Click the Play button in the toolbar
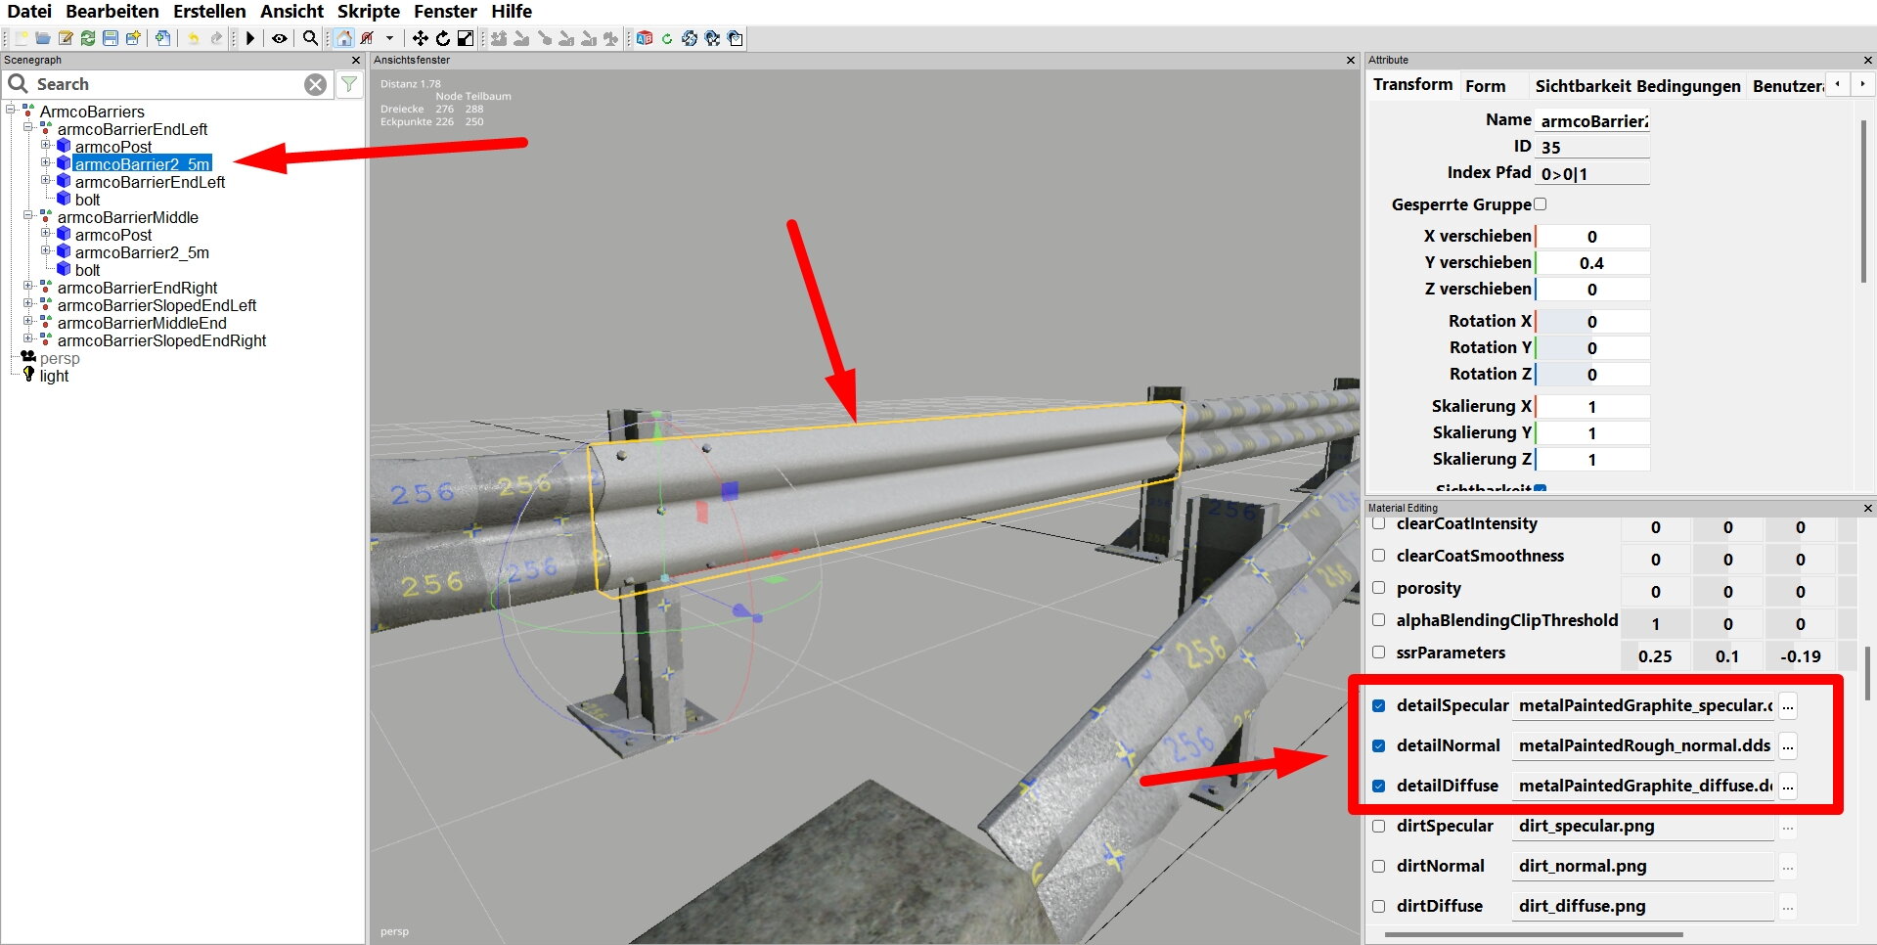The height and width of the screenshot is (945, 1877). pyautogui.click(x=250, y=38)
